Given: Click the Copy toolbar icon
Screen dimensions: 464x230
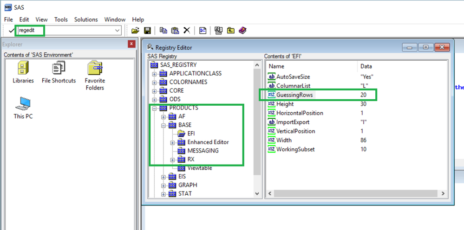Looking at the screenshot, I should (x=163, y=30).
